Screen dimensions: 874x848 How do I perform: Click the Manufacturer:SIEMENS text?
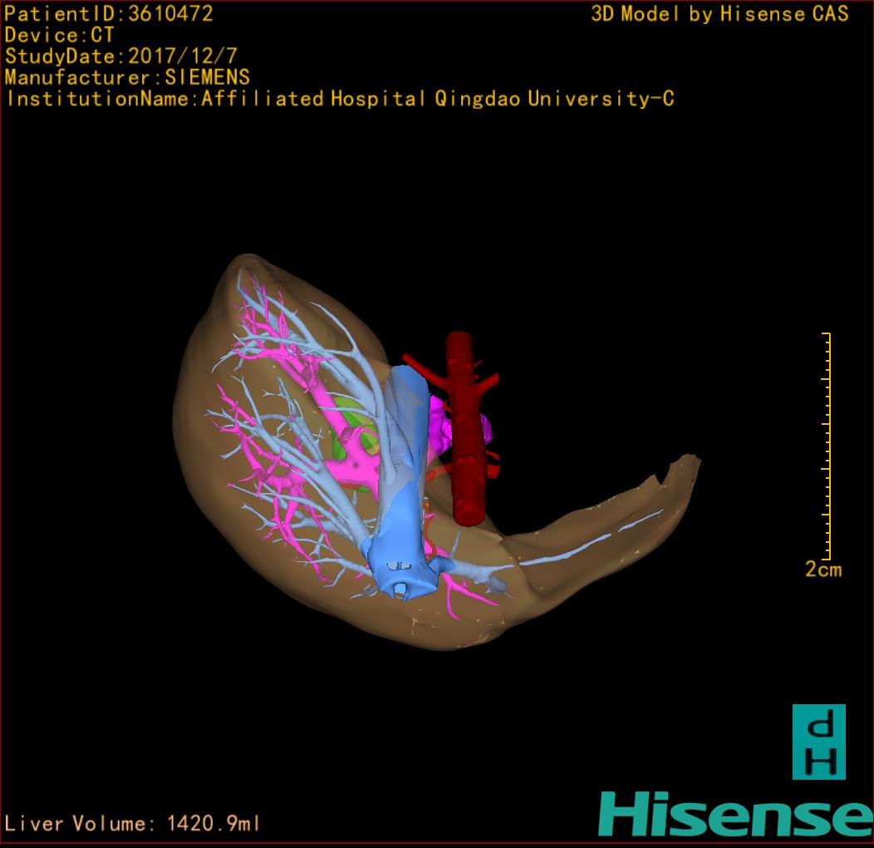[x=127, y=77]
